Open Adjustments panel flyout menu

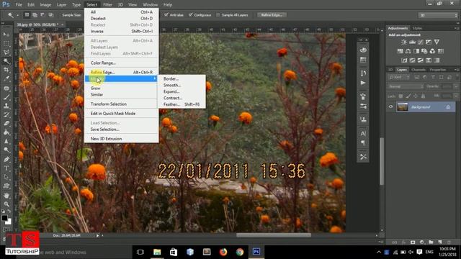tap(457, 28)
